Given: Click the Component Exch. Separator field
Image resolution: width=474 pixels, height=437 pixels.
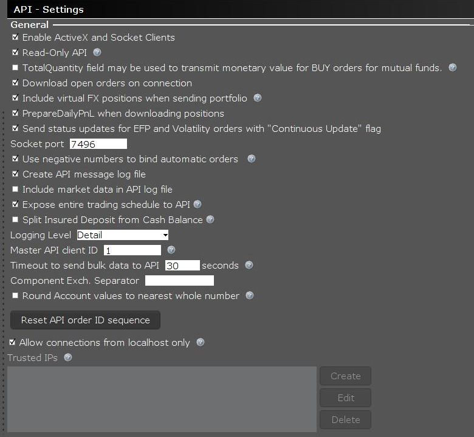Looking at the screenshot, I should coord(179,281).
